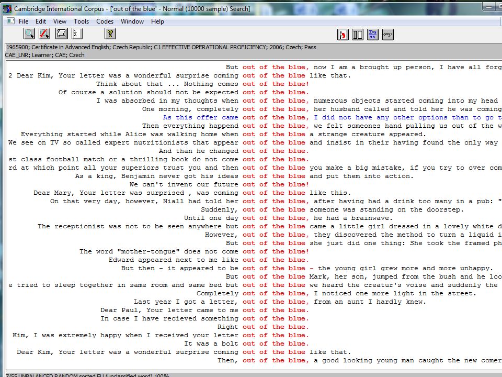Click the Cambridge International Corpus title bar icon
This screenshot has height=377, width=502.
point(7,9)
